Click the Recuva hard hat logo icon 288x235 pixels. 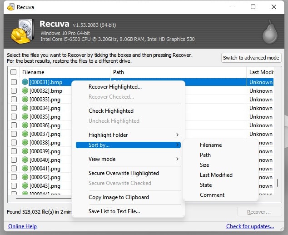(22, 31)
